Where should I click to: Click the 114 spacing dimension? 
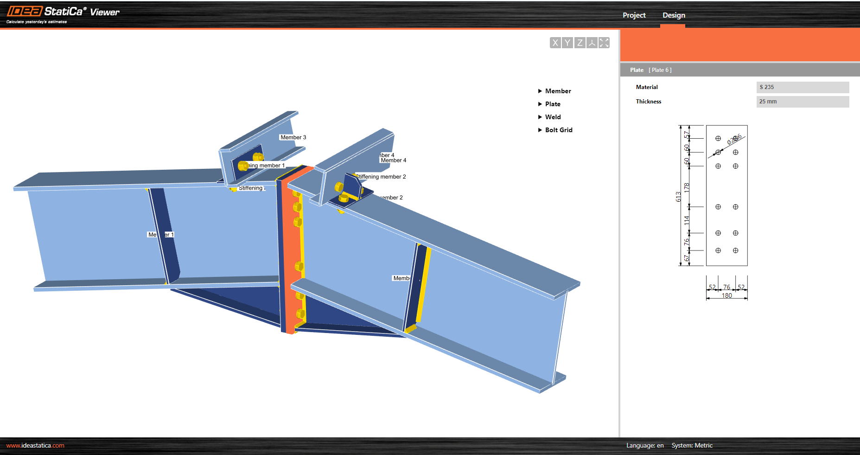click(x=687, y=220)
